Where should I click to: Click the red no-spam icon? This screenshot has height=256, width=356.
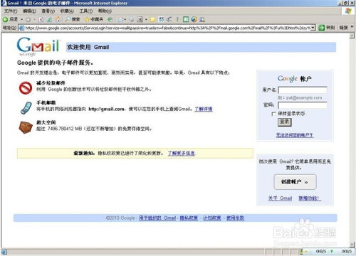point(26,88)
